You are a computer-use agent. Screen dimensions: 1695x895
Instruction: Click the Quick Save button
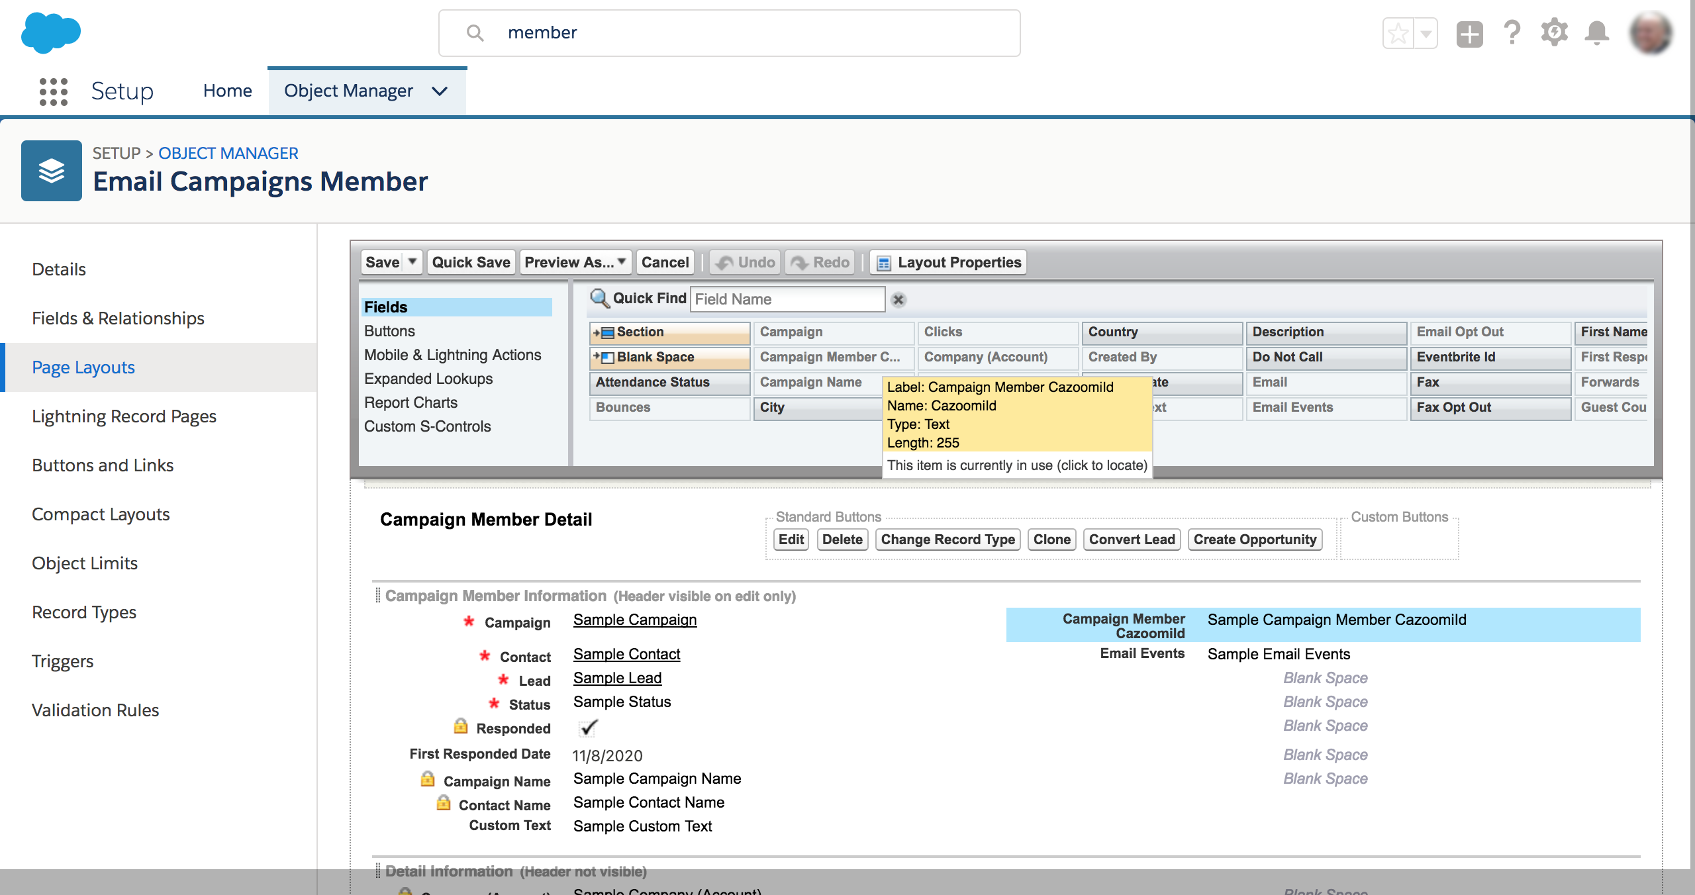point(471,263)
